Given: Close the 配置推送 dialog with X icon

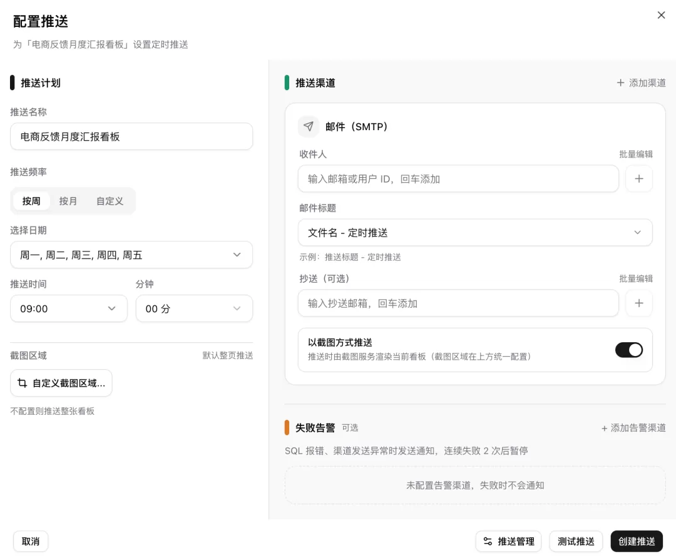Looking at the screenshot, I should (661, 15).
